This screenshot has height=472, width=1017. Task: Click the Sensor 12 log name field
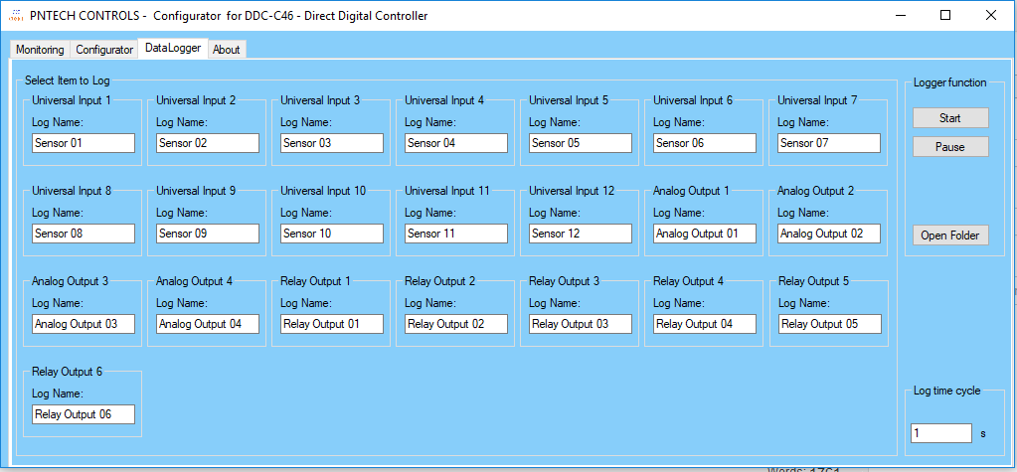[581, 234]
